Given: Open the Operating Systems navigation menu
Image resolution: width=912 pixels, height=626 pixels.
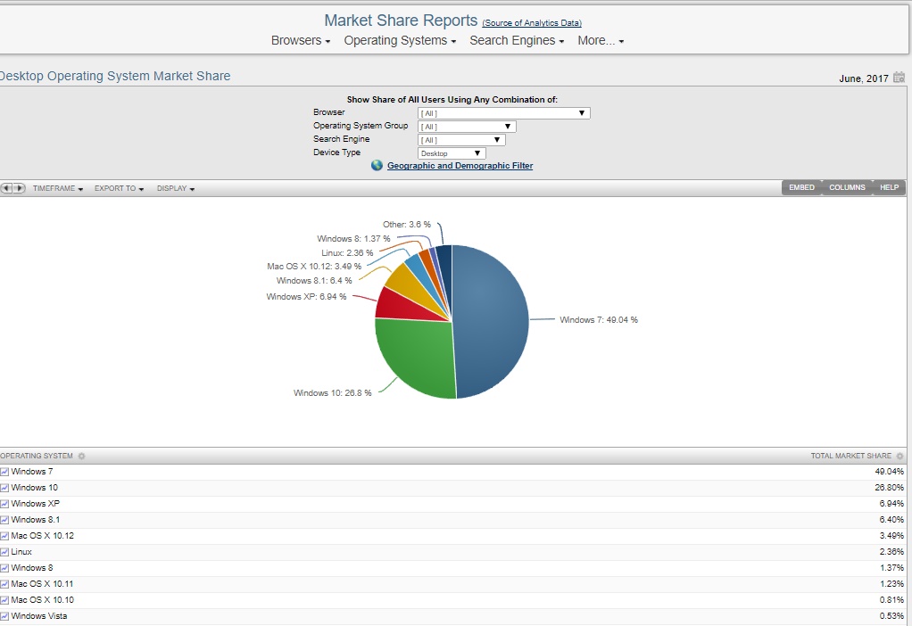Looking at the screenshot, I should [400, 41].
